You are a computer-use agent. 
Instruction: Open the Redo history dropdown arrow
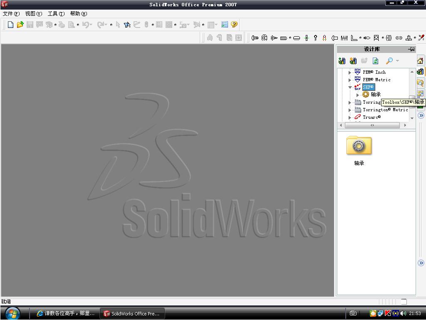(106, 25)
